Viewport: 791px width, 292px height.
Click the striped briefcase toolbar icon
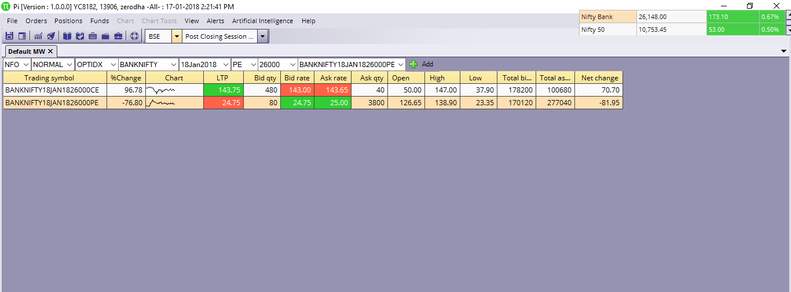click(x=93, y=36)
